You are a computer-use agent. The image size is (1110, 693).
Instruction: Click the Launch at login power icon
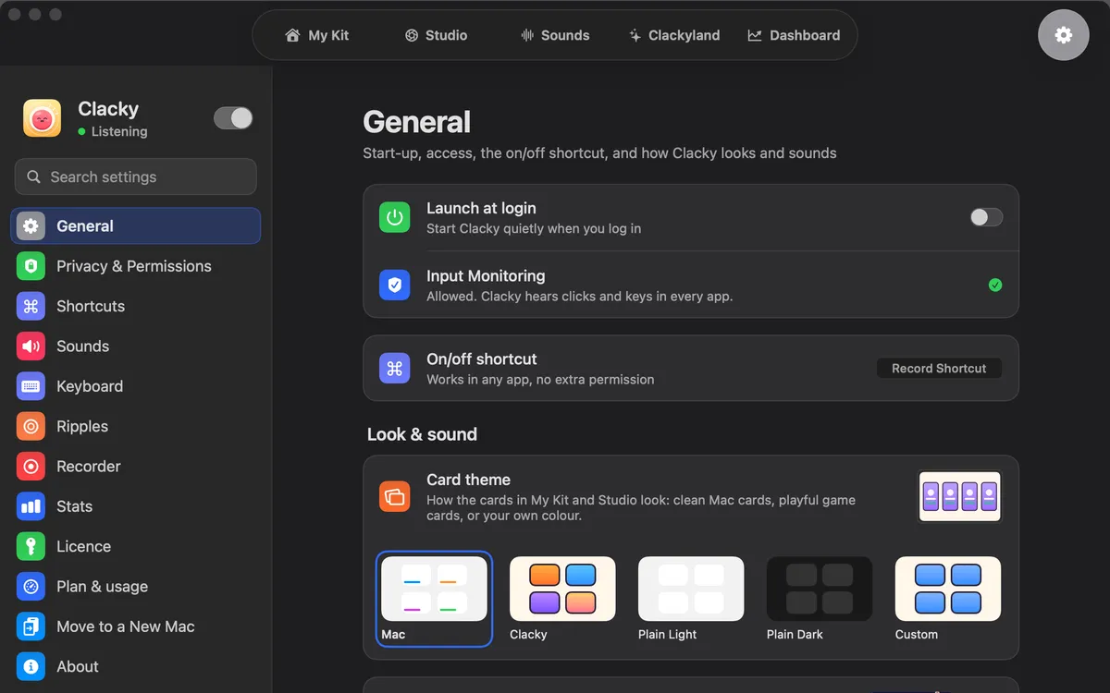(x=395, y=217)
